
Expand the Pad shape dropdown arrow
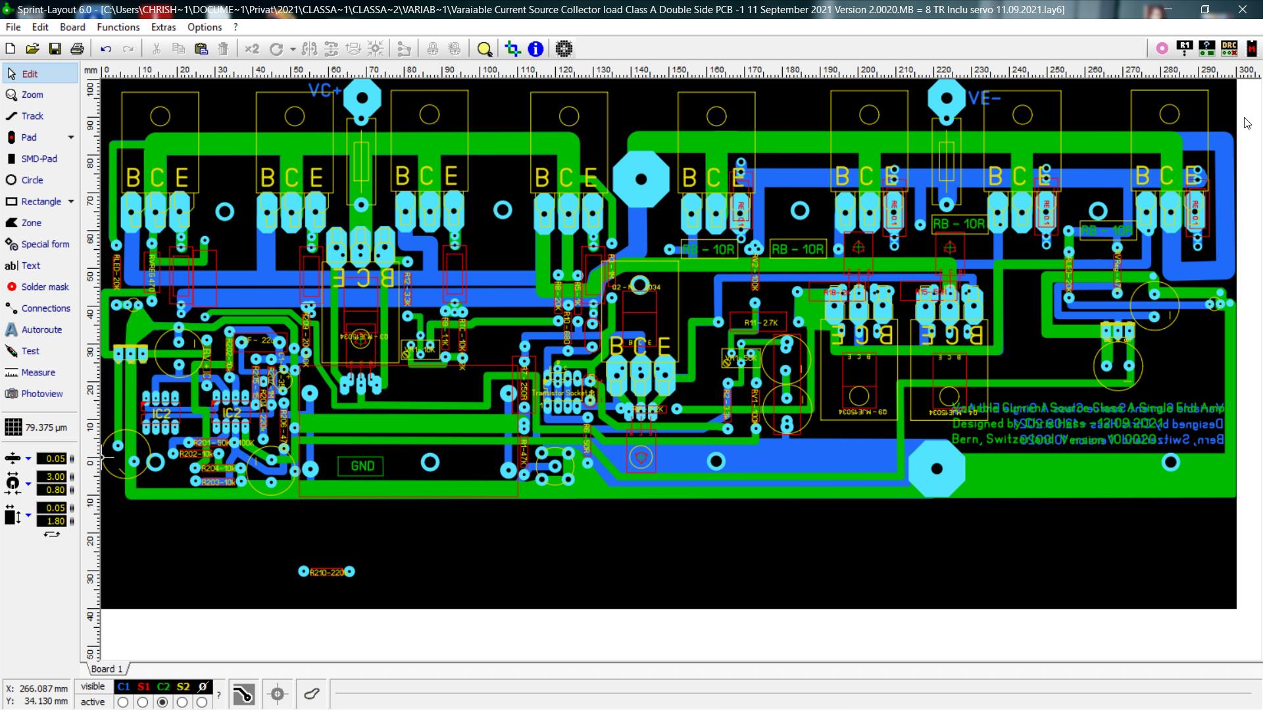[71, 137]
